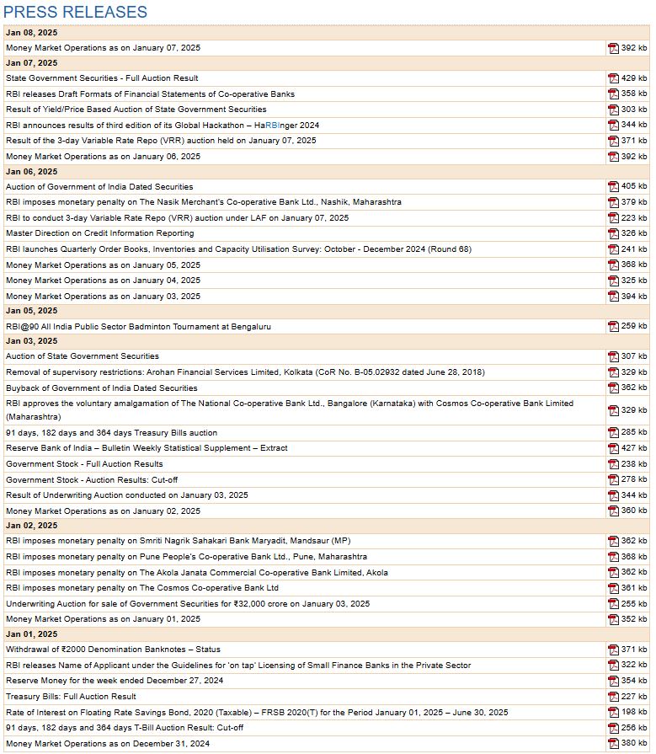Open PDF icon for Government Stock Auction Results: Cut-off

point(613,480)
